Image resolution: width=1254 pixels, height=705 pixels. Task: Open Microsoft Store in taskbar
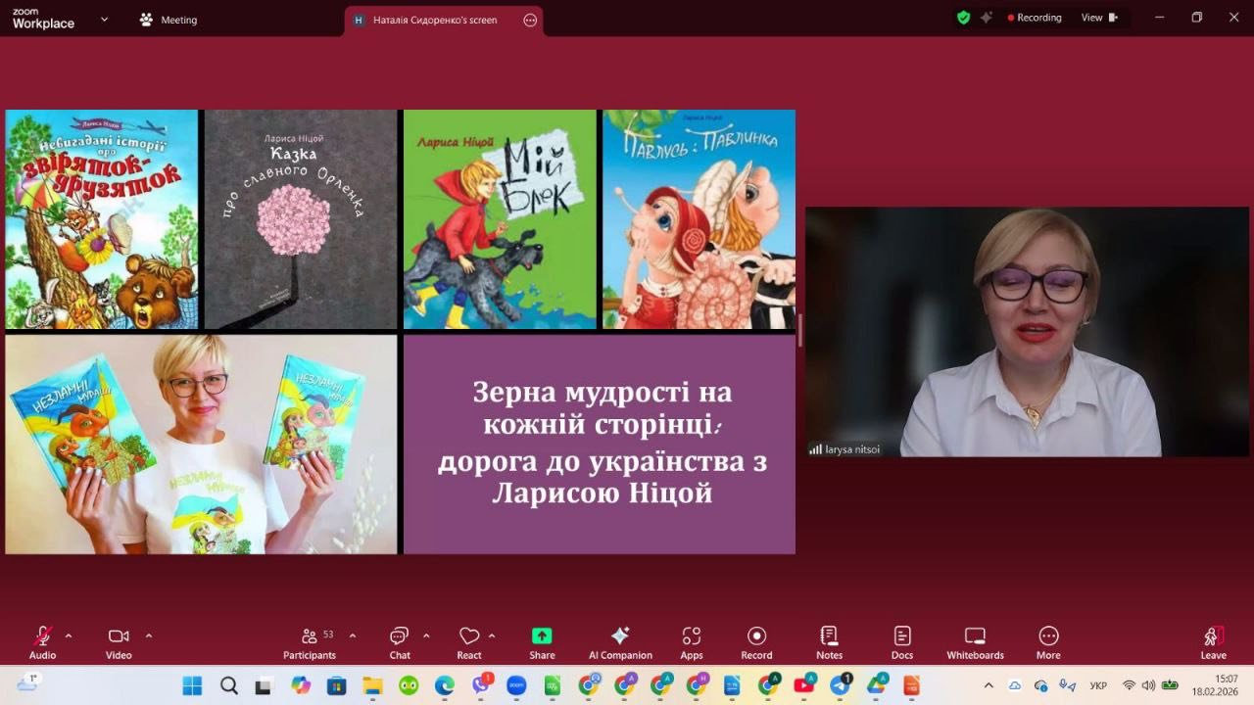[336, 685]
